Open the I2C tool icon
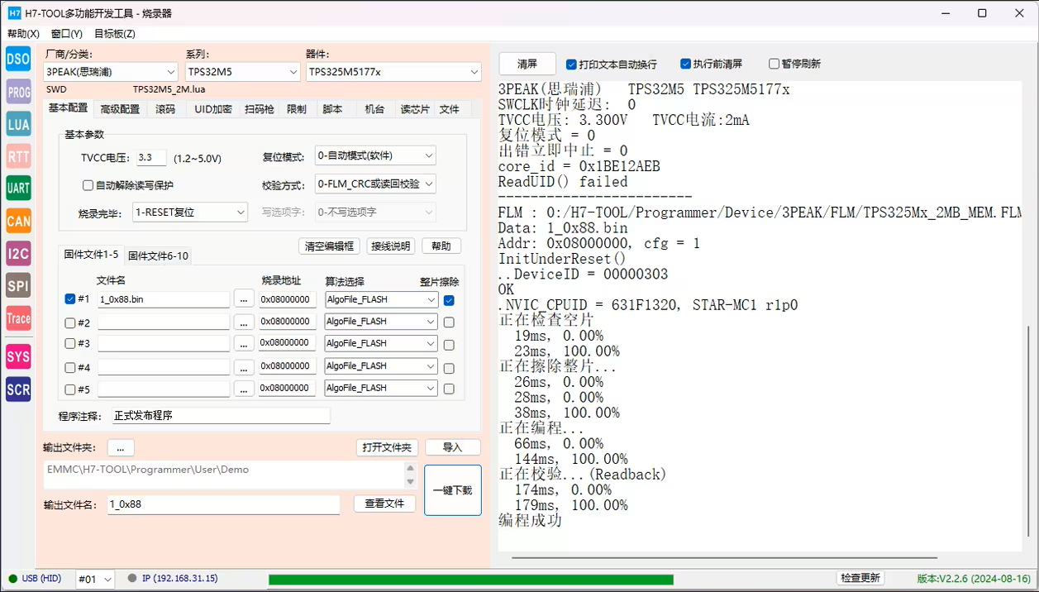Viewport: 1039px width, 592px height. [18, 254]
